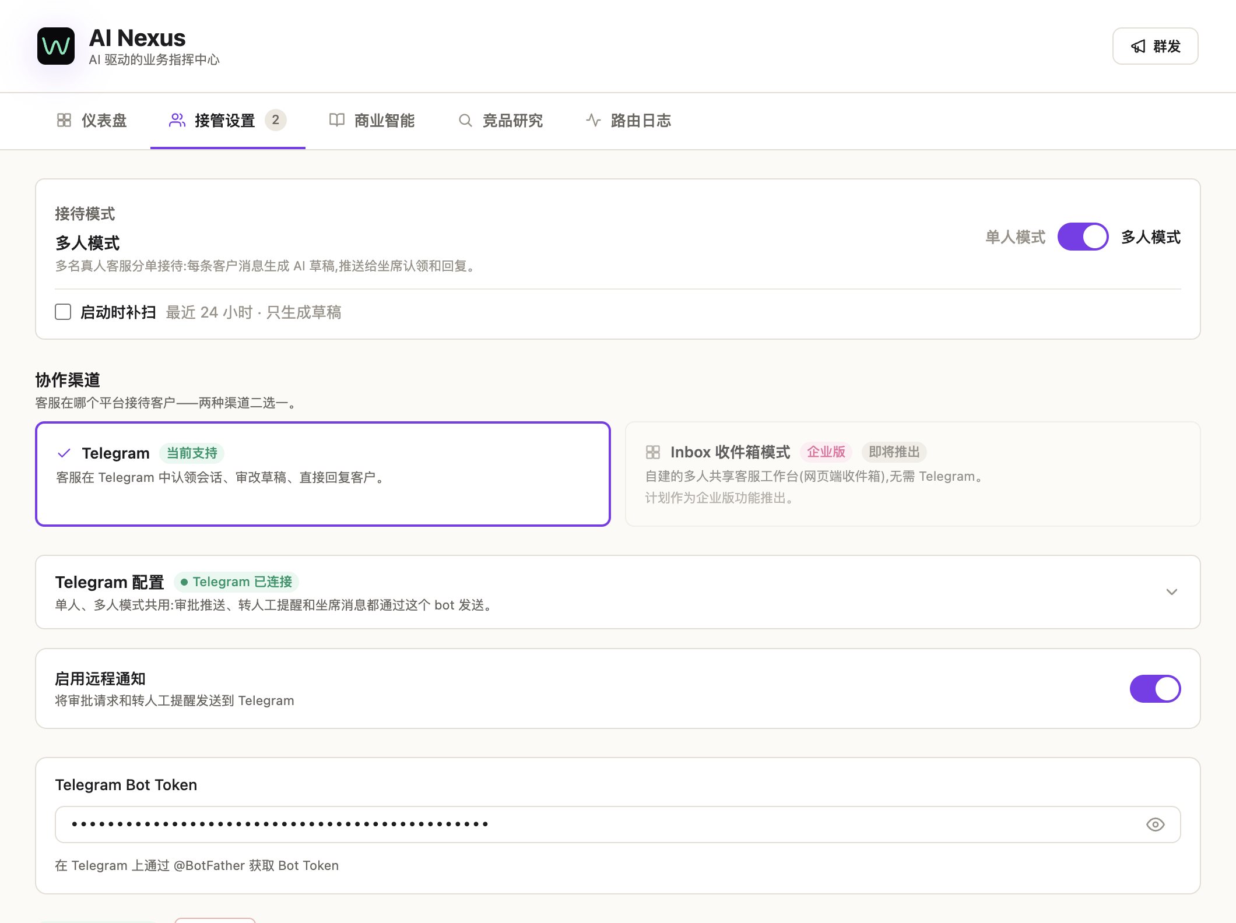This screenshot has height=923, width=1236.
Task: Click the 接管设置 users icon
Action: pos(177,120)
